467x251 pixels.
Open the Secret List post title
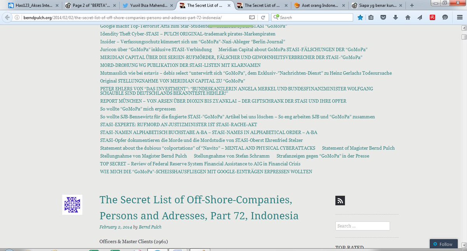(x=199, y=208)
